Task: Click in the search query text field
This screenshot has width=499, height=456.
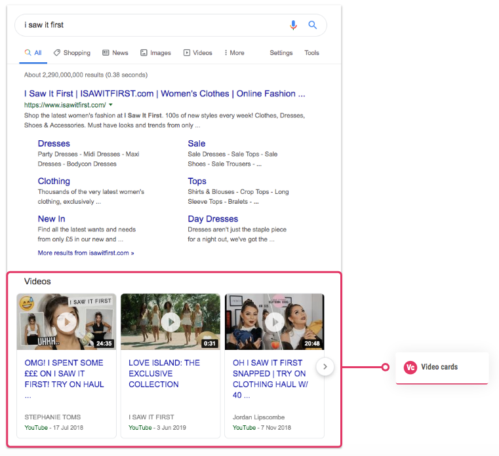Action: (151, 25)
